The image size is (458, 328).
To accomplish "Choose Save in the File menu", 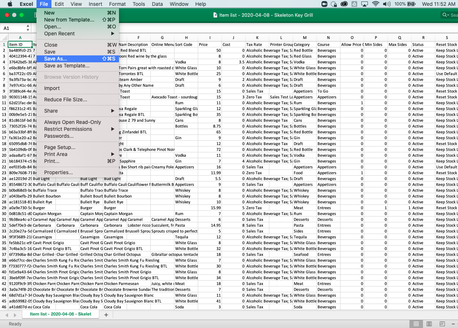I will 78,52.
